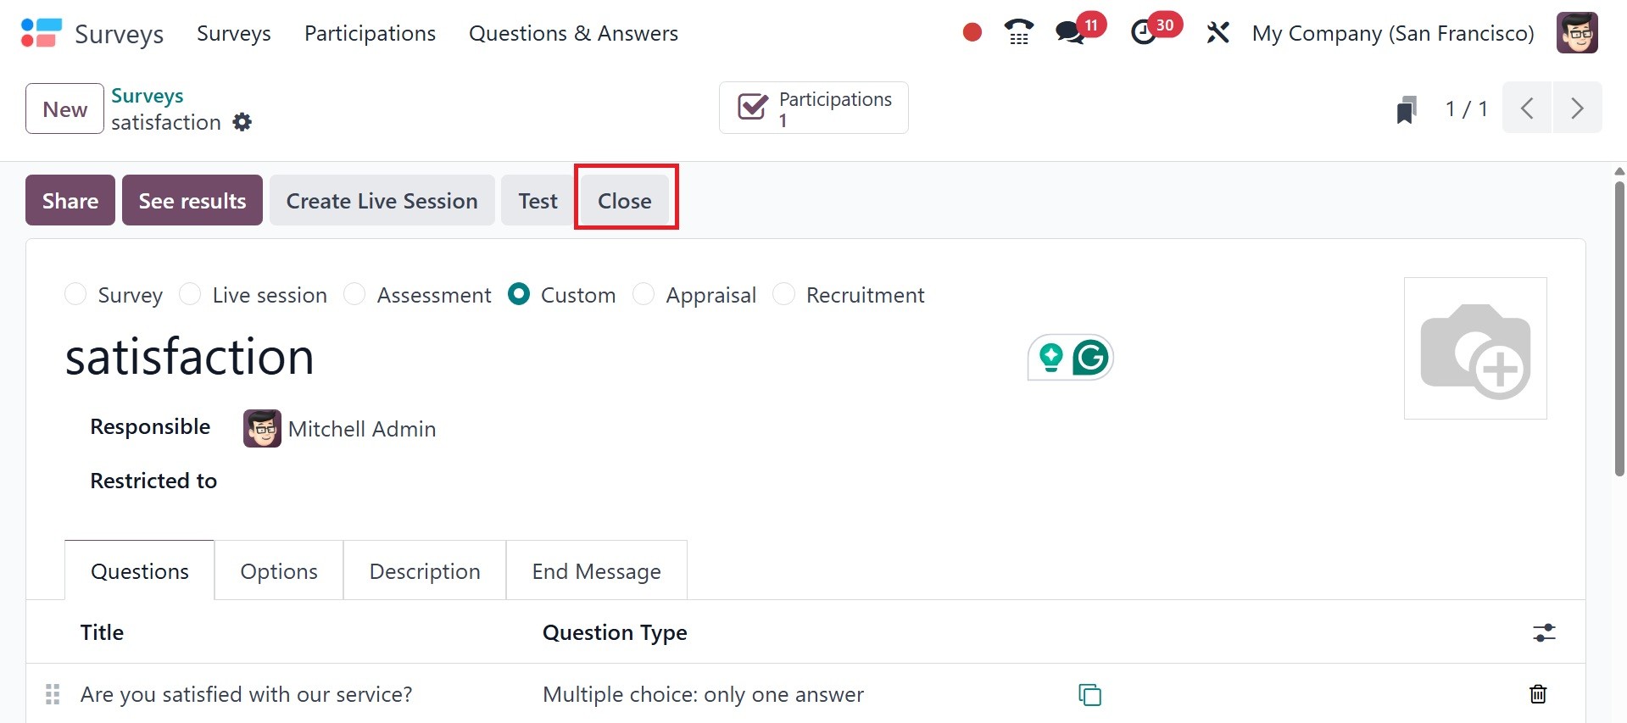Viewport: 1627px width, 723px height.
Task: Open optional columns adjust settings
Action: 1544,632
